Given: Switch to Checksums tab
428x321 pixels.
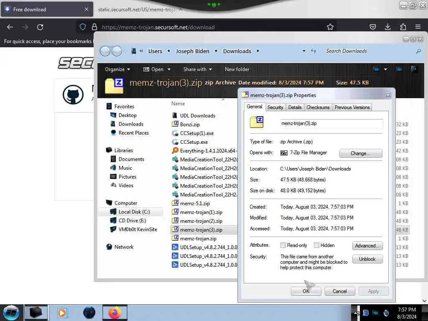Looking at the screenshot, I should (x=318, y=107).
